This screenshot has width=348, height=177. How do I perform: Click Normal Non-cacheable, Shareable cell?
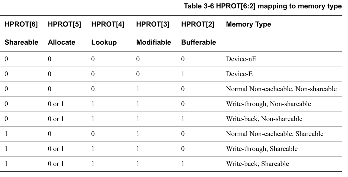275,134
